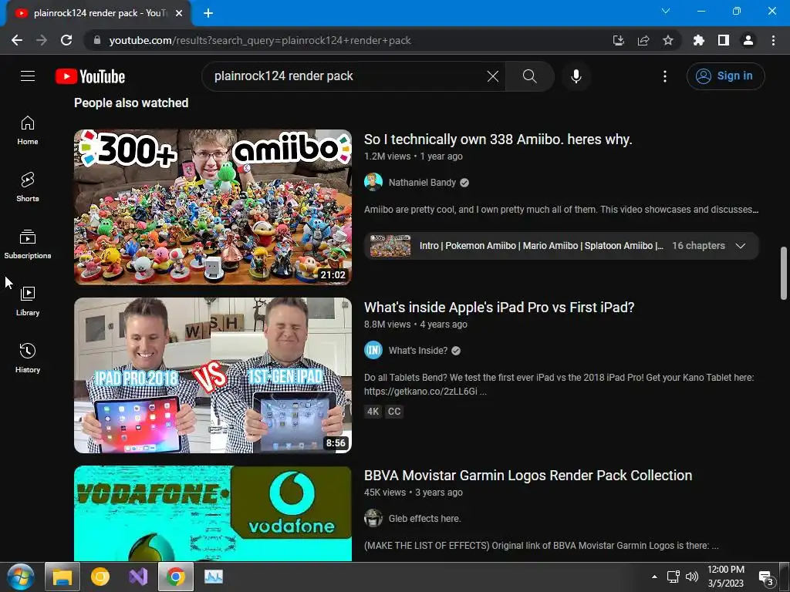Click the CC badge
Image resolution: width=790 pixels, height=592 pixels.
pyautogui.click(x=394, y=412)
